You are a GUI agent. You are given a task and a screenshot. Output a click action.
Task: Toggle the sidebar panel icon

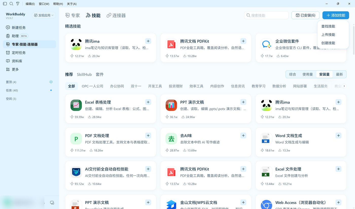(x=5, y=4)
